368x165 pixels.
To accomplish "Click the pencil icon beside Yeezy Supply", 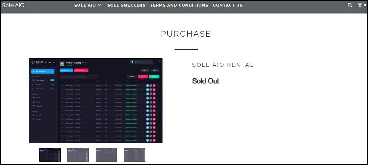I will 85,63.
